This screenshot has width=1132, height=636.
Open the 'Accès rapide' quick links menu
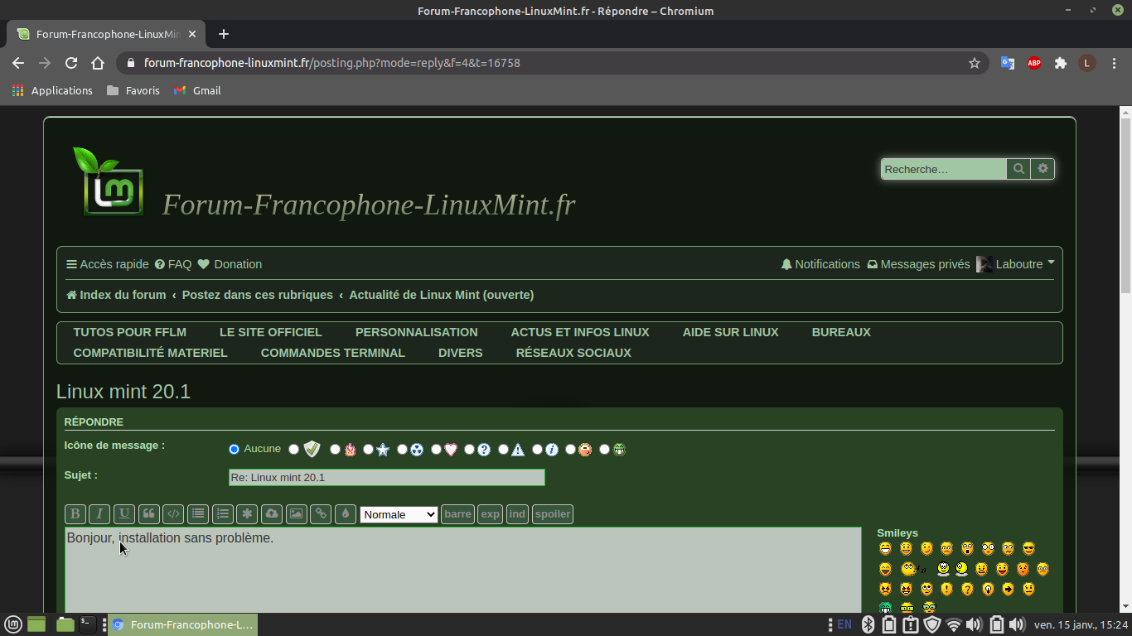(108, 264)
